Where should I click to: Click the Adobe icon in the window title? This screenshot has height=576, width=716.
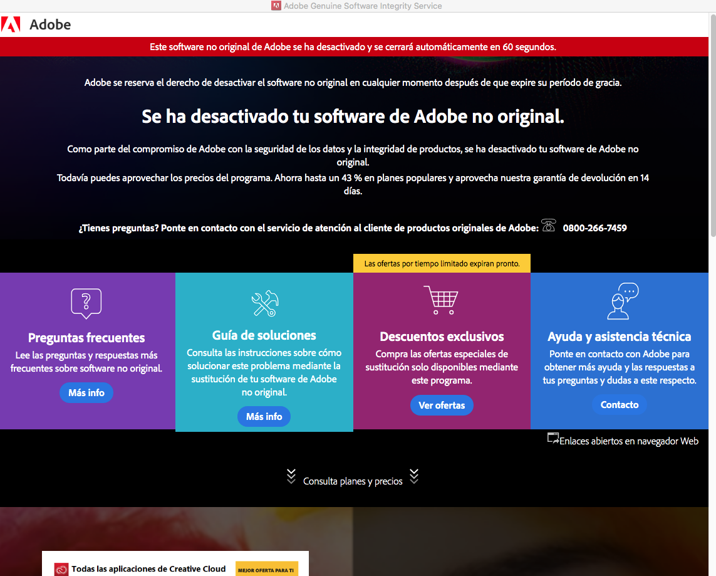(276, 6)
